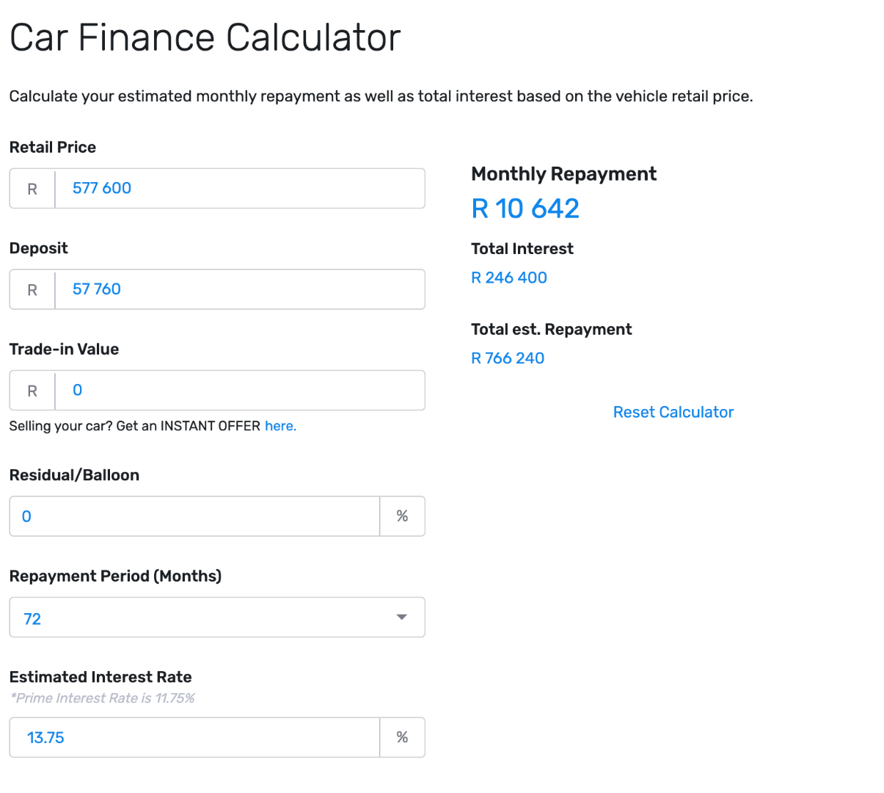Follow the instant offer 'here' link

pyautogui.click(x=280, y=426)
